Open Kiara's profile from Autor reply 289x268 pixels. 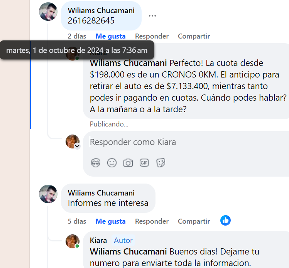click(98, 240)
